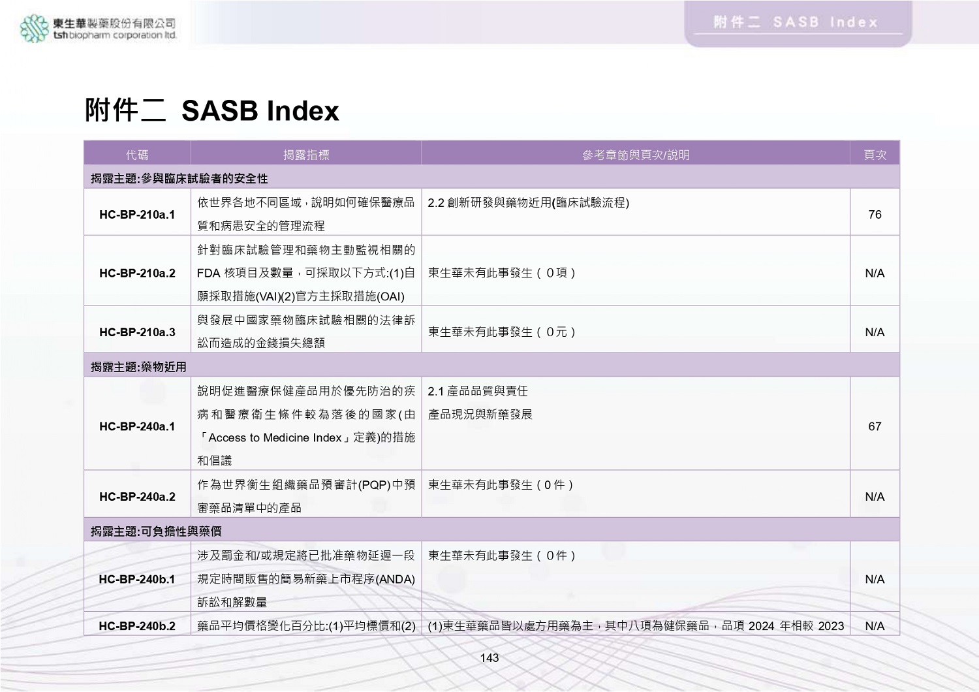
Task: Click the page title '附件二 SASB Index'
Action: (x=211, y=110)
